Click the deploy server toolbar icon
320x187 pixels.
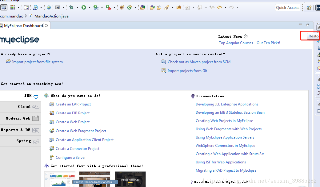pos(35,8)
